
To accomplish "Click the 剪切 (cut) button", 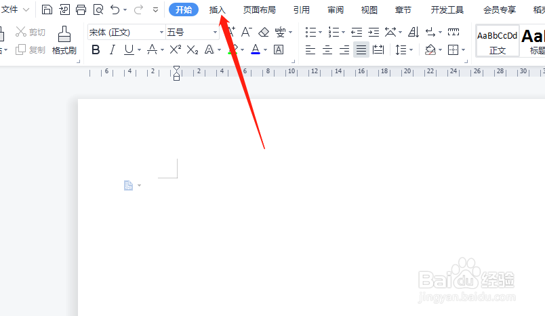I will (31, 32).
